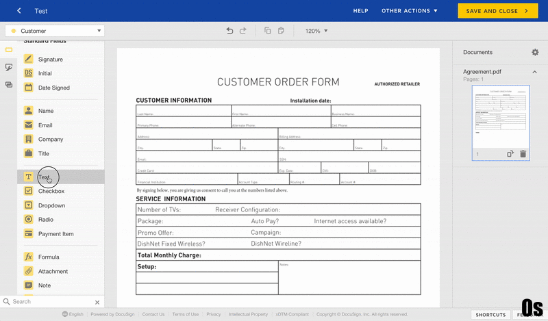Open the Documents settings gear
Viewport: 548px width, 321px height.
click(535, 53)
